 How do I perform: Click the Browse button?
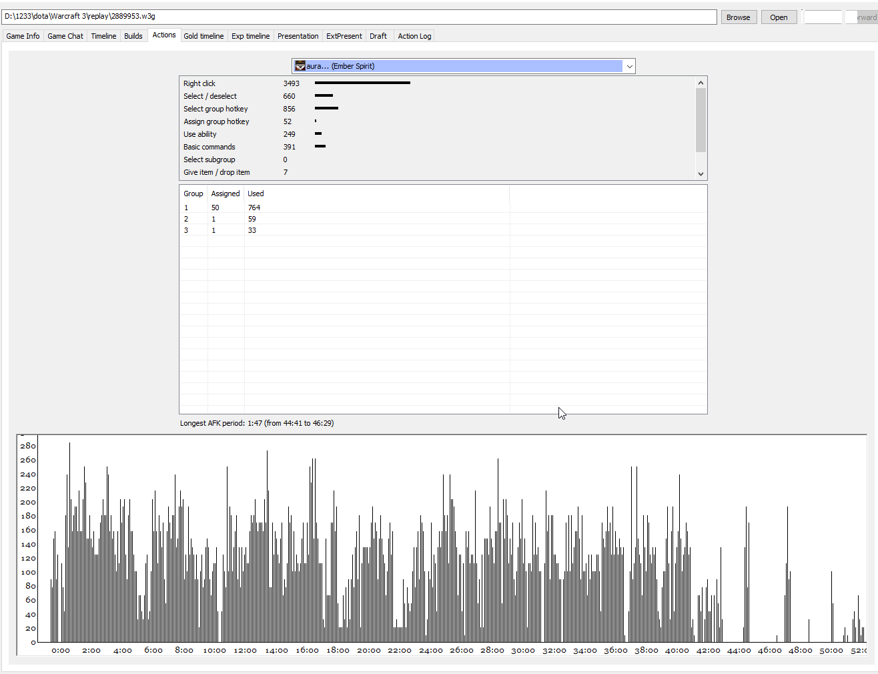pos(739,17)
